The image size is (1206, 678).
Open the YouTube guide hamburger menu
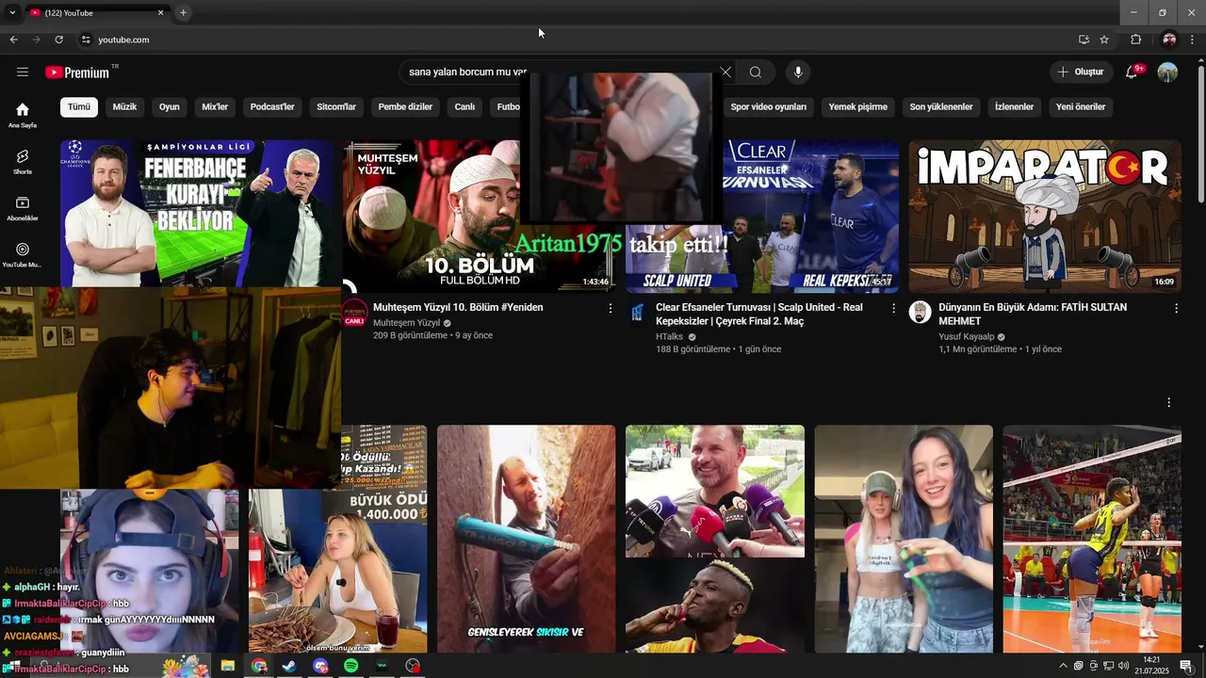[x=23, y=73]
